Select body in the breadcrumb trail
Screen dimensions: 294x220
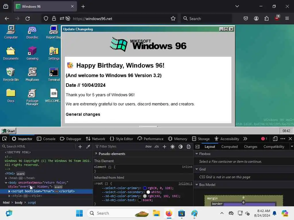tap(19, 203)
